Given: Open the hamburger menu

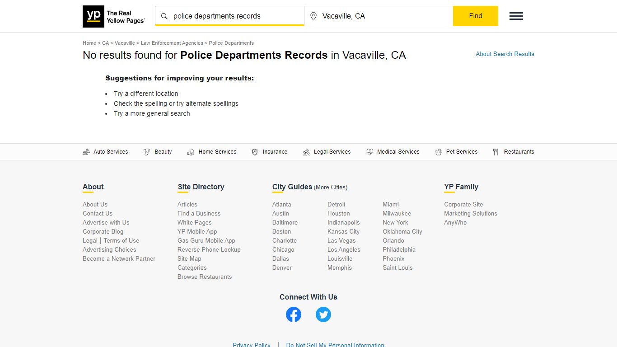Looking at the screenshot, I should (516, 16).
